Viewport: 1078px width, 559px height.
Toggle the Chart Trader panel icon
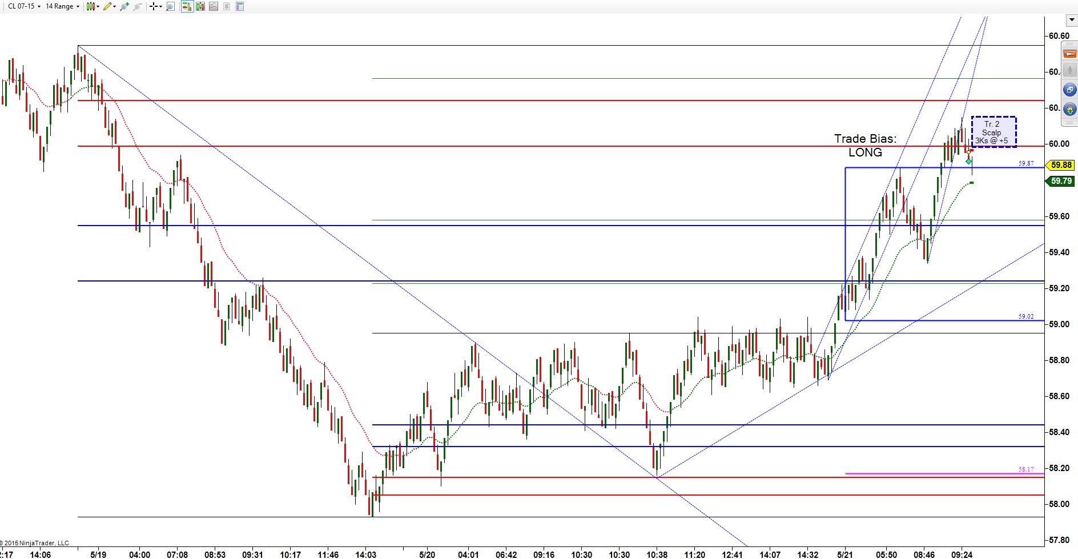click(187, 6)
